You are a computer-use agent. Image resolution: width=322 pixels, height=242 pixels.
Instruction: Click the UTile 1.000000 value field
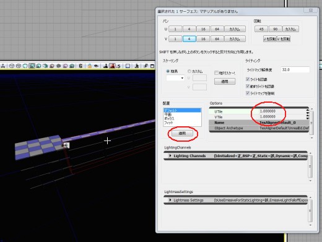point(282,111)
